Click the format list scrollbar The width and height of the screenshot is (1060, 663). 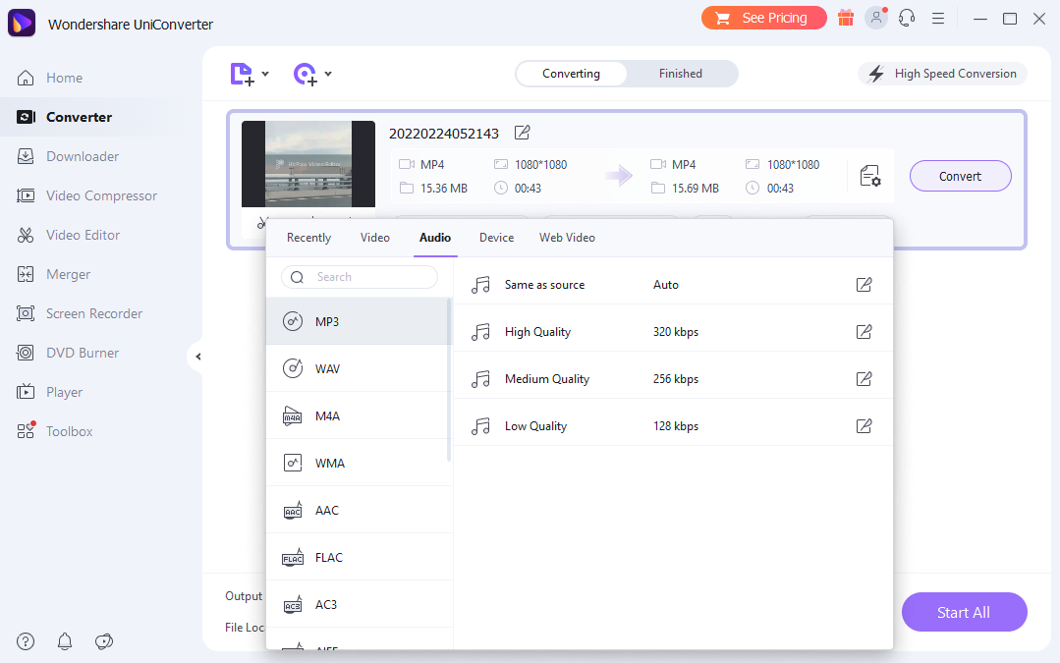pos(449,380)
